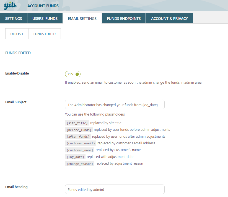Click the {site_title} placeholder tag

tap(77, 123)
